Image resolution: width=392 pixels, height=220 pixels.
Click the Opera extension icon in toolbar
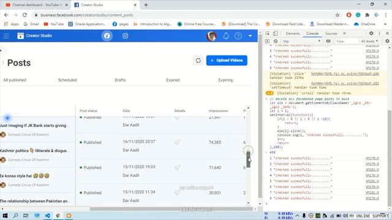pos(349,15)
